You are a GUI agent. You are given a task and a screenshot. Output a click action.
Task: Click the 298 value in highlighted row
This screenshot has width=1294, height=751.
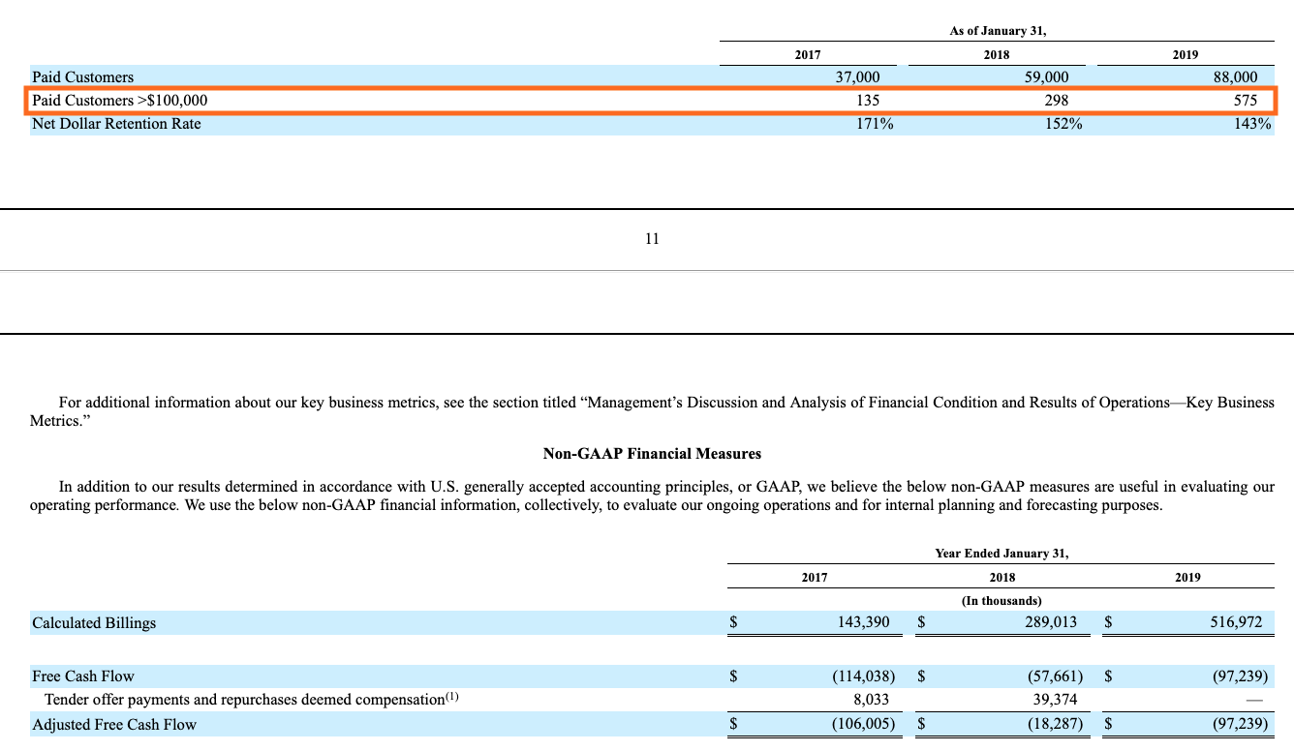point(1056,100)
